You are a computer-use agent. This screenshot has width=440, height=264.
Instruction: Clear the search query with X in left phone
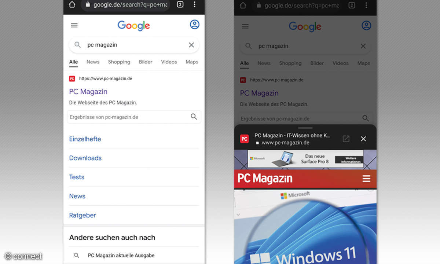[x=191, y=45]
